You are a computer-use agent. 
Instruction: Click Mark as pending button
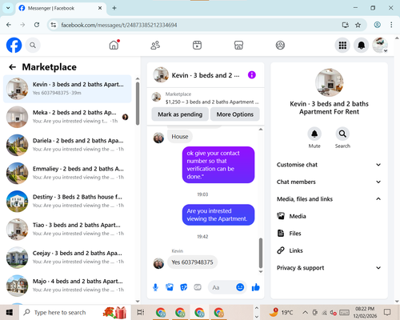[180, 114]
